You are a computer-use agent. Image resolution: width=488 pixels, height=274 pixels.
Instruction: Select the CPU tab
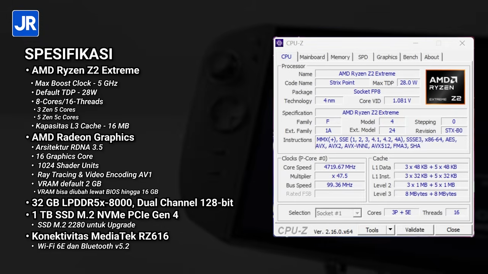tap(286, 57)
